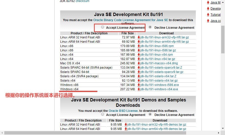Click red arrow for arm64 demos tar.gz

[x=126, y=129]
